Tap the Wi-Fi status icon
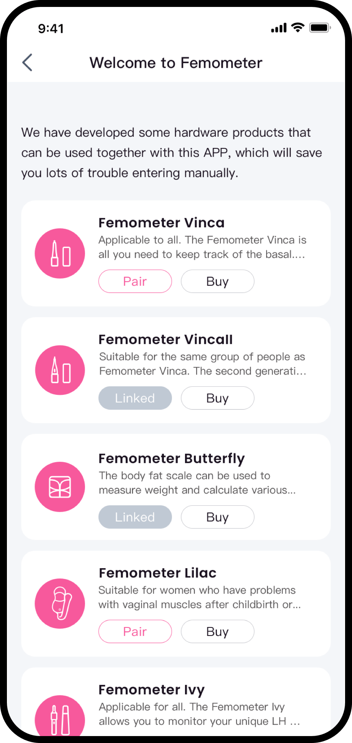This screenshot has width=352, height=743. click(298, 28)
